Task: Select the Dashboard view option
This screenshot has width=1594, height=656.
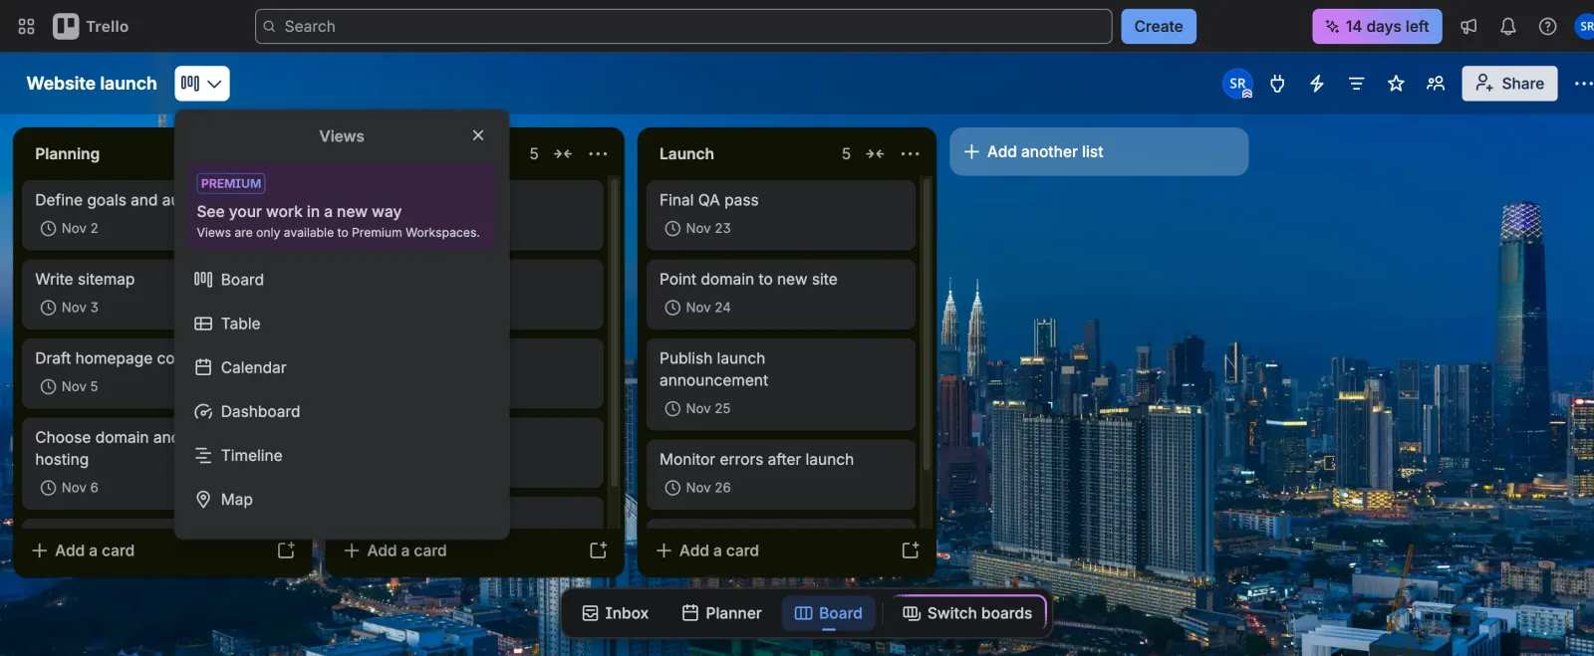Action: (342, 411)
